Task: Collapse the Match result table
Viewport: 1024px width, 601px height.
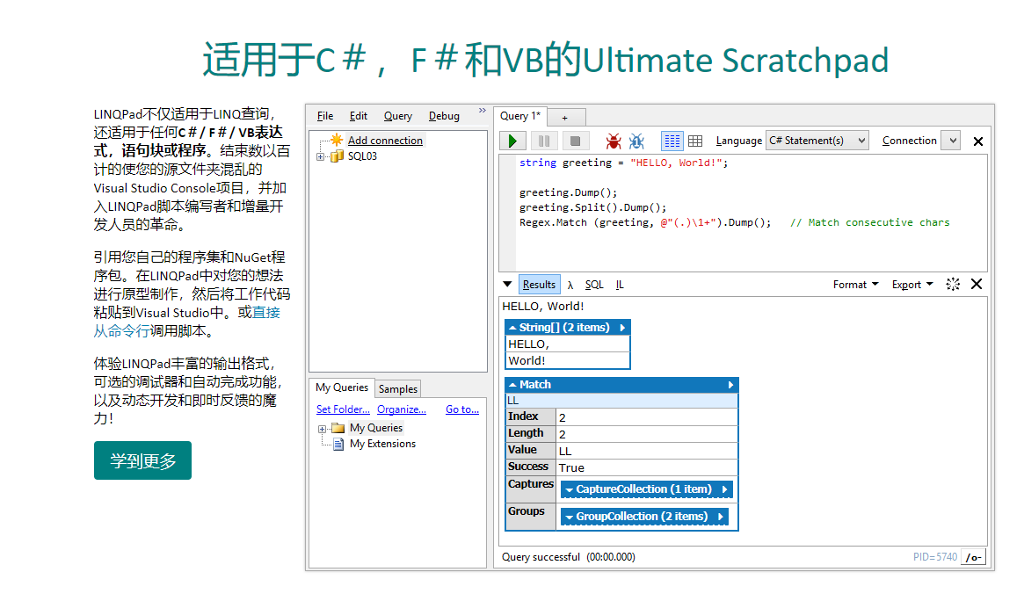Action: point(513,385)
